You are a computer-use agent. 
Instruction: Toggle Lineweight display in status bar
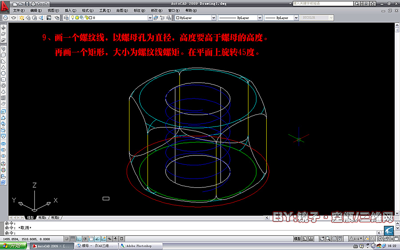[x=116, y=239]
